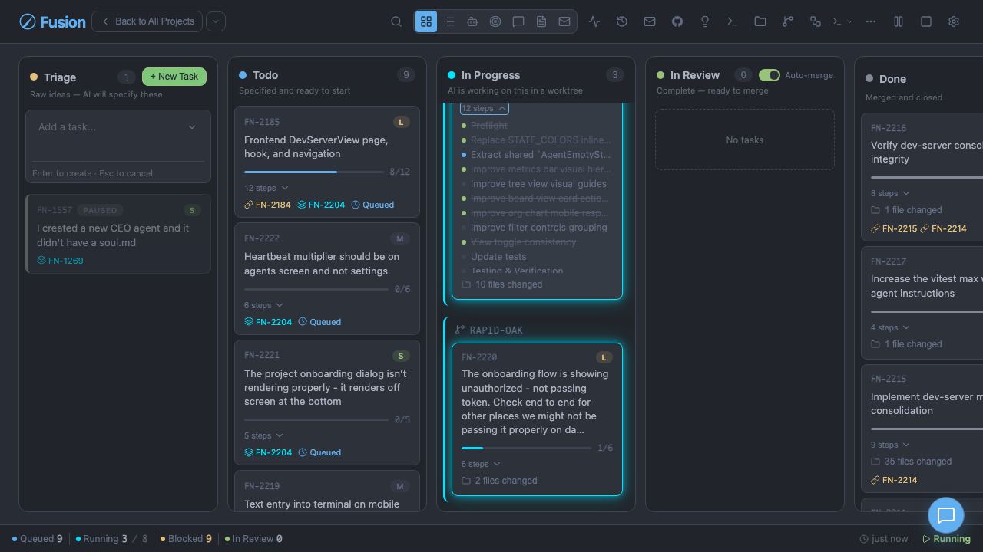Open FN-2204 link on FN-2222 card

(x=268, y=322)
